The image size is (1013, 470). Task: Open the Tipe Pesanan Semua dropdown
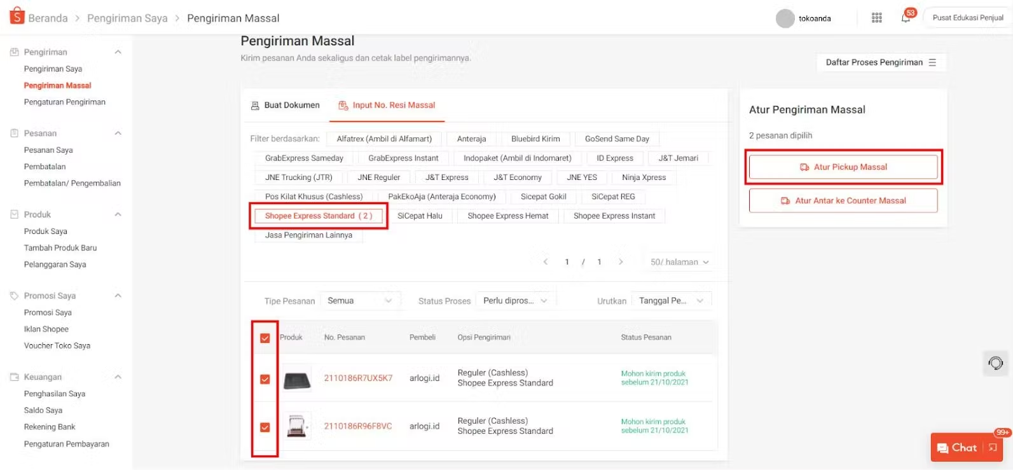(x=360, y=301)
